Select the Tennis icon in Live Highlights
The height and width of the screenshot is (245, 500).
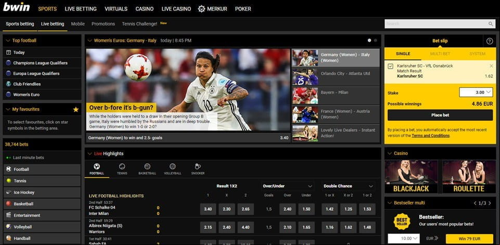pos(122,166)
